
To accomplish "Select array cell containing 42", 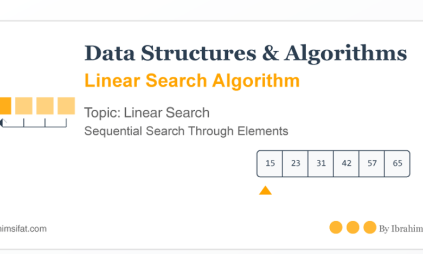I will (x=346, y=163).
